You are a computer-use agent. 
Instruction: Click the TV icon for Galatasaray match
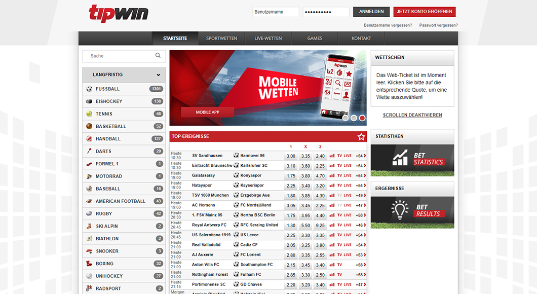[x=339, y=176]
